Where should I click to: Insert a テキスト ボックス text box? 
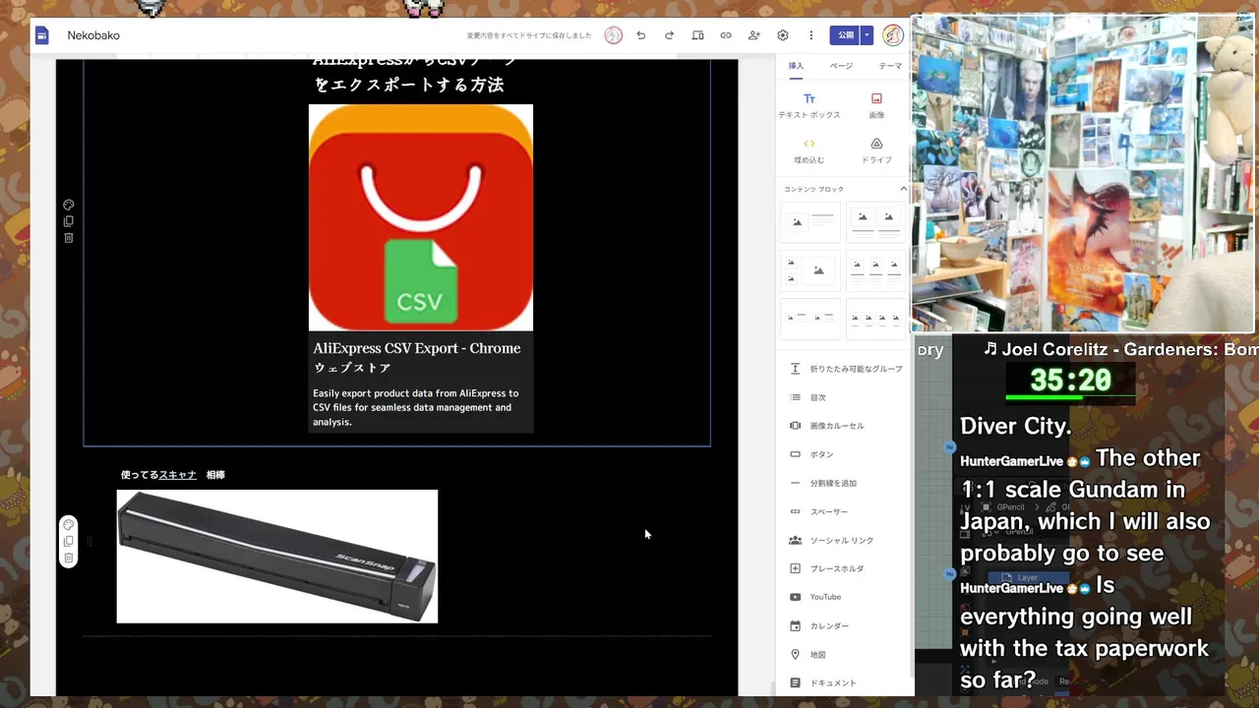[809, 106]
